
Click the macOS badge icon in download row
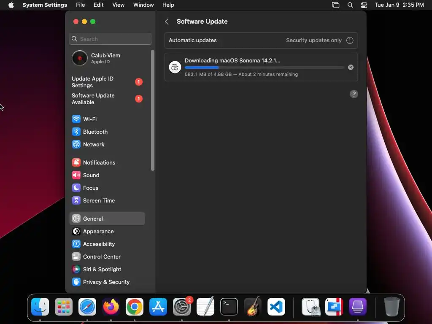click(175, 67)
